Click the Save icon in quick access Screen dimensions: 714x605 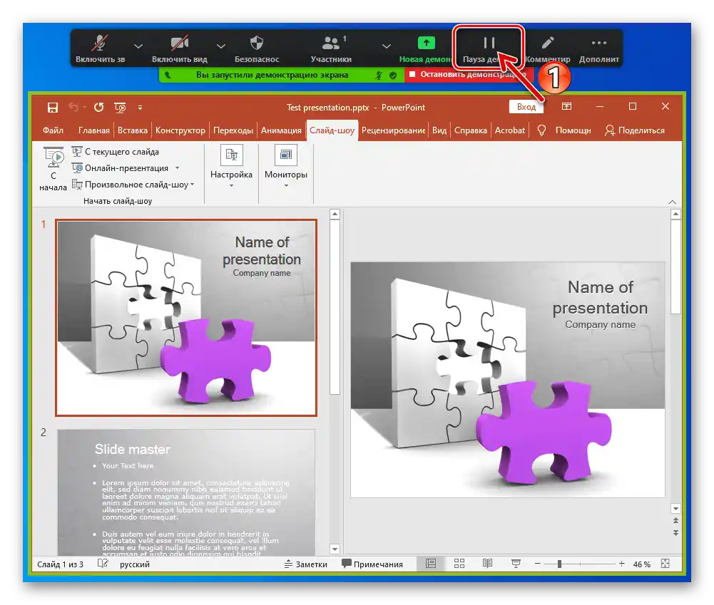(52, 107)
